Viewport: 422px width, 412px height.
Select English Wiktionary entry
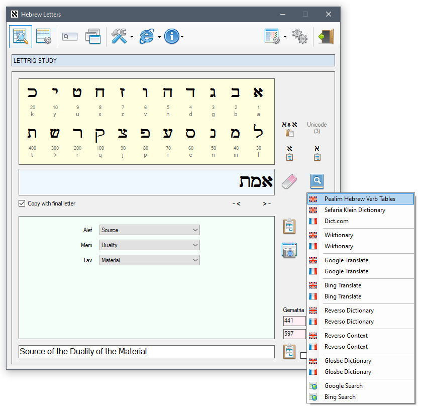(x=360, y=235)
